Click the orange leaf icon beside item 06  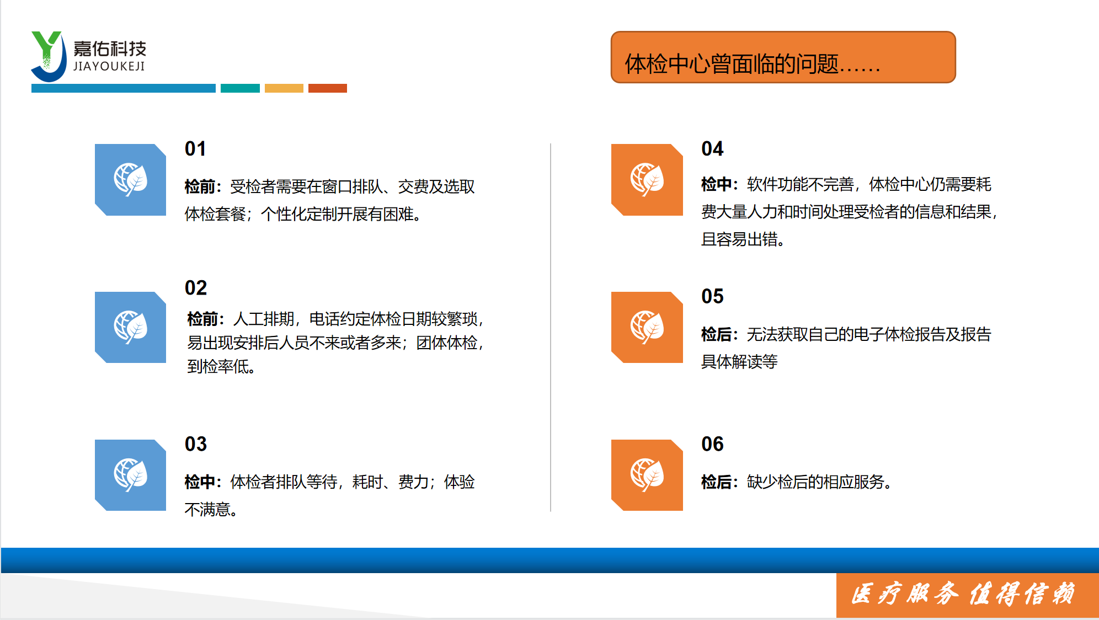tap(647, 475)
